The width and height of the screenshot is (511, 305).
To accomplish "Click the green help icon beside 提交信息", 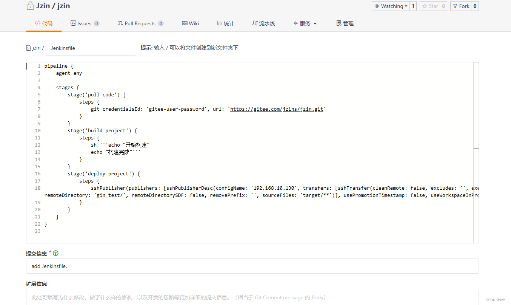I will point(56,253).
